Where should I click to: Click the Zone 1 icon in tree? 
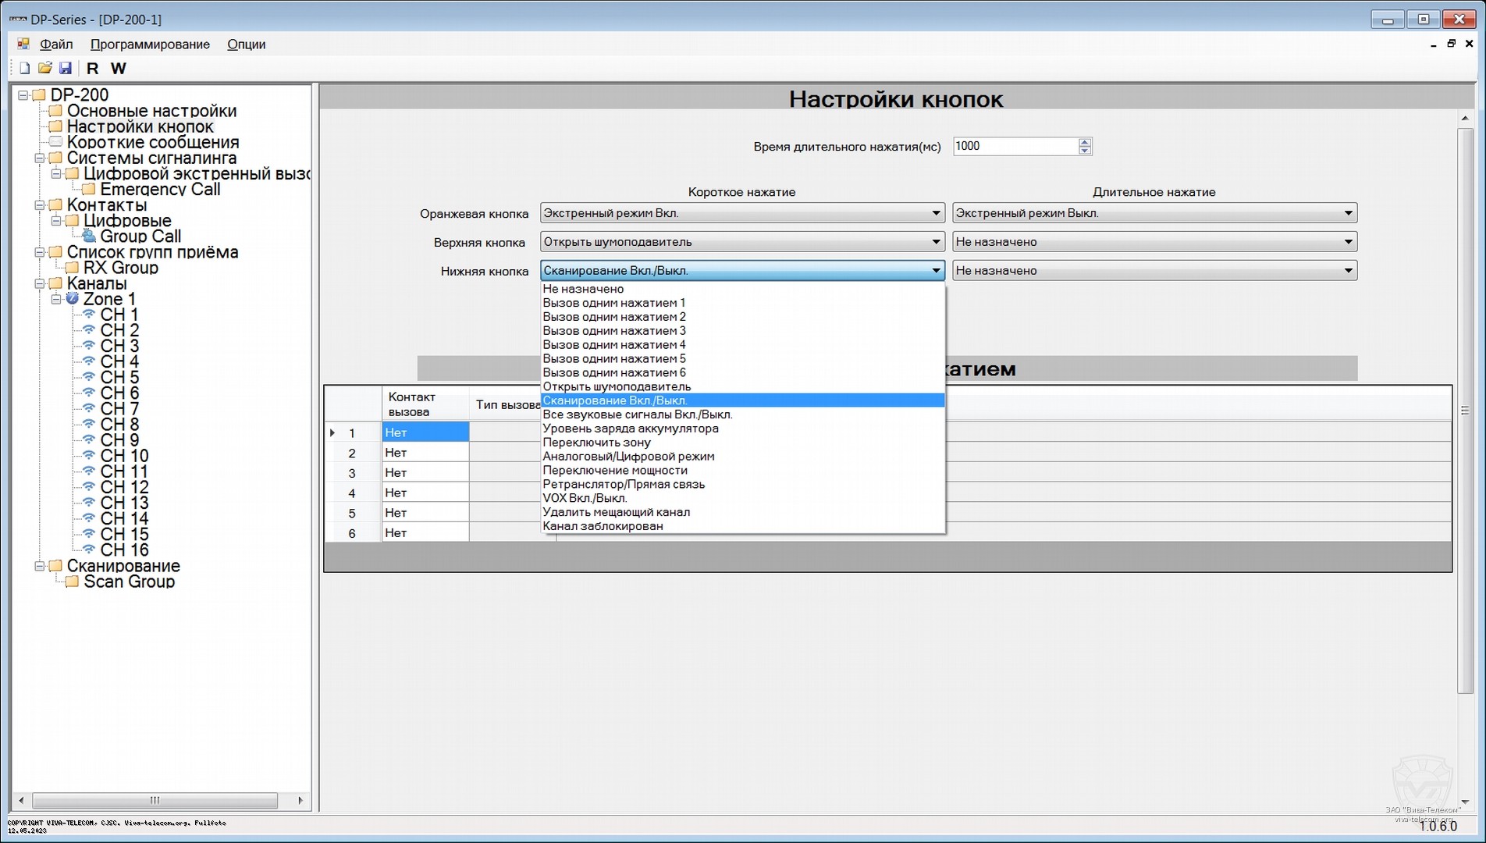point(73,299)
